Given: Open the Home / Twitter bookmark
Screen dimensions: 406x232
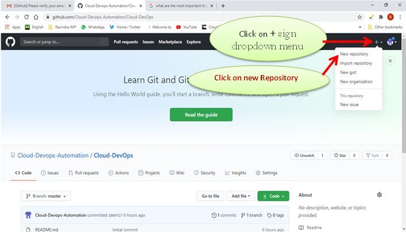Looking at the screenshot, I should pyautogui.click(x=125, y=27).
